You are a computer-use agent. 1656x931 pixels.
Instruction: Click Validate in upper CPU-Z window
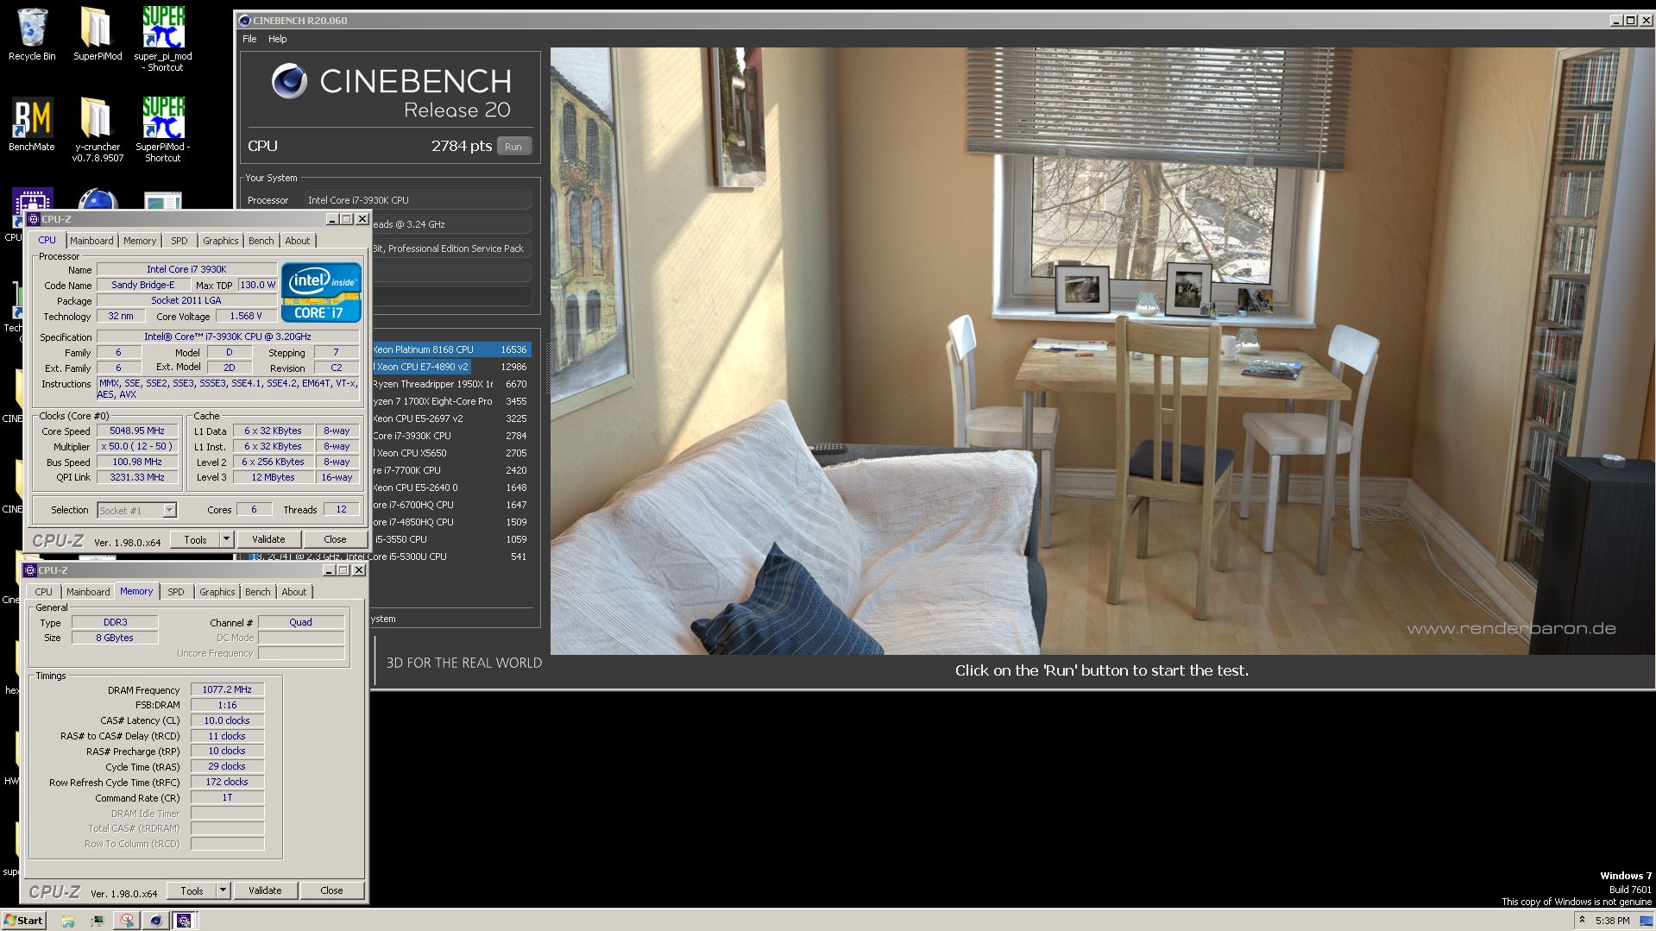point(268,540)
